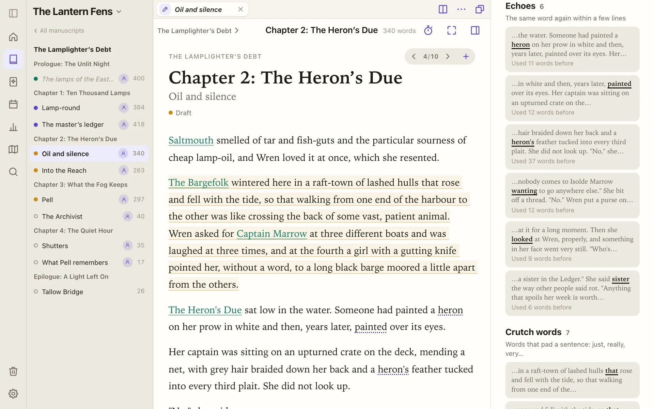The height and width of the screenshot is (409, 654).
Task: Select the Chapter 3: What the Fog Keeps heading
Action: (x=80, y=185)
